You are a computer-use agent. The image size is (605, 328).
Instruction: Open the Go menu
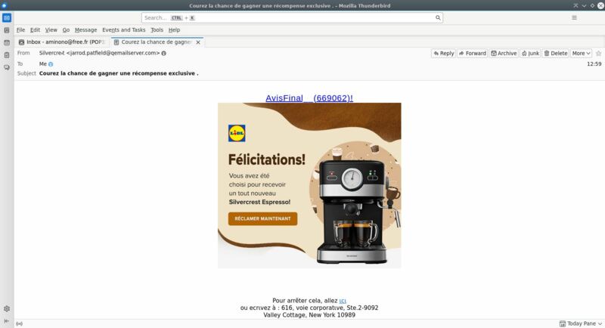[x=66, y=29]
